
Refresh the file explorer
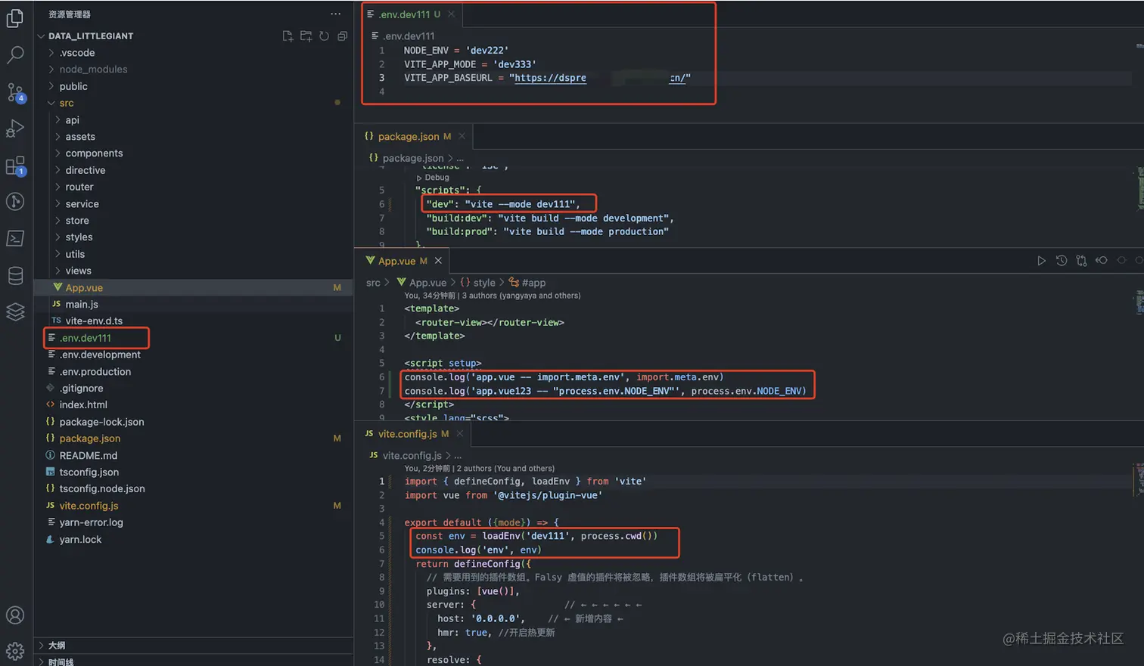324,36
